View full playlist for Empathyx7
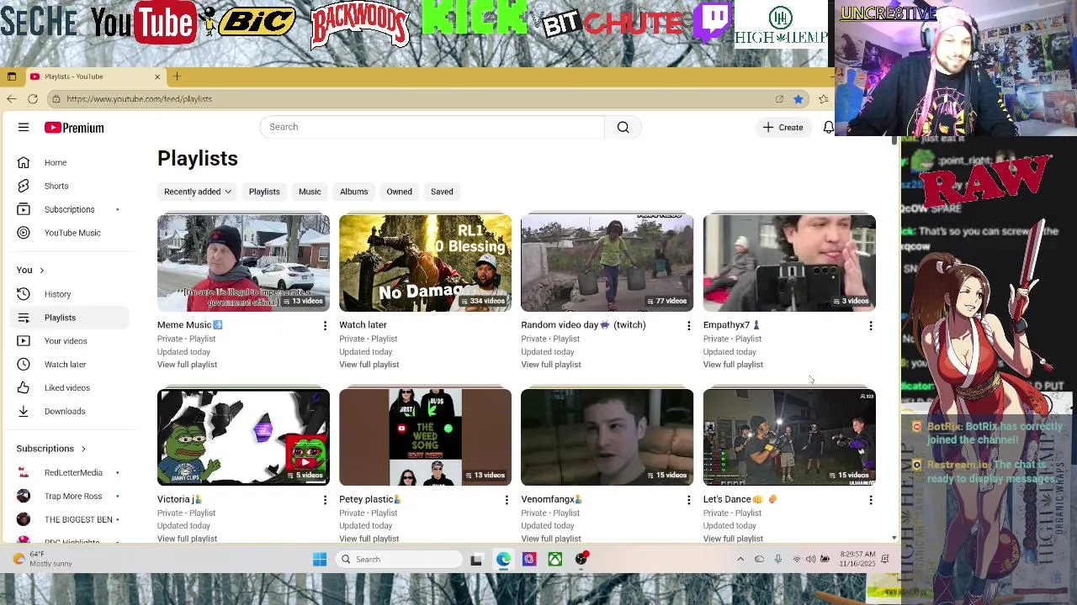 [733, 365]
